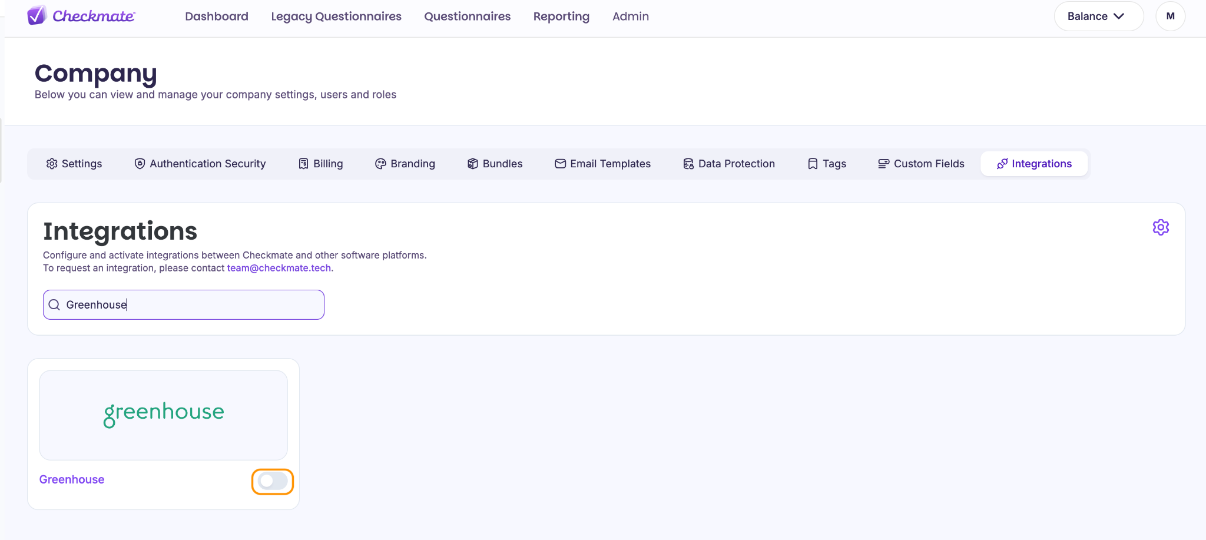The image size is (1206, 540).
Task: Click the search magnifier icon
Action: click(54, 304)
